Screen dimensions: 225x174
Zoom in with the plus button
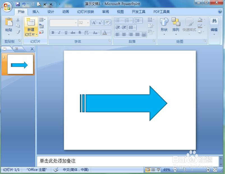click(x=208, y=170)
